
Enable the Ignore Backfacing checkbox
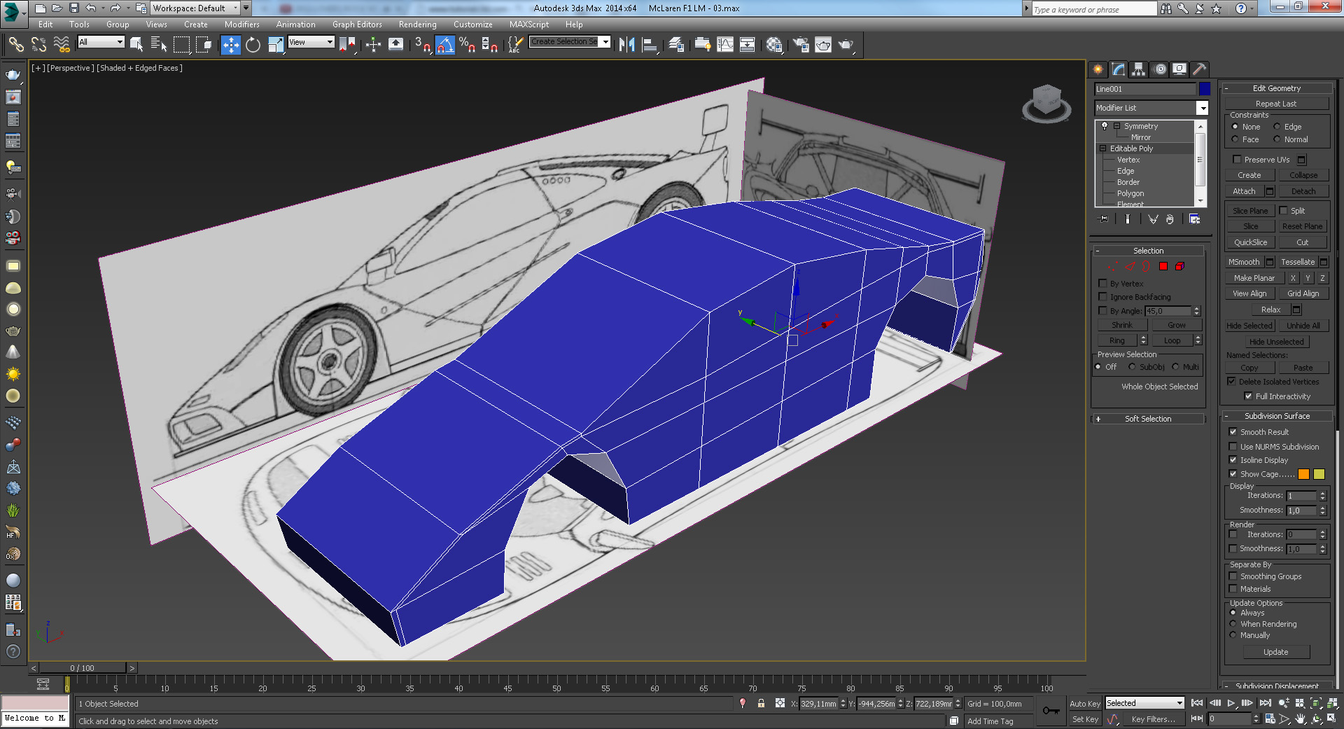pos(1103,297)
